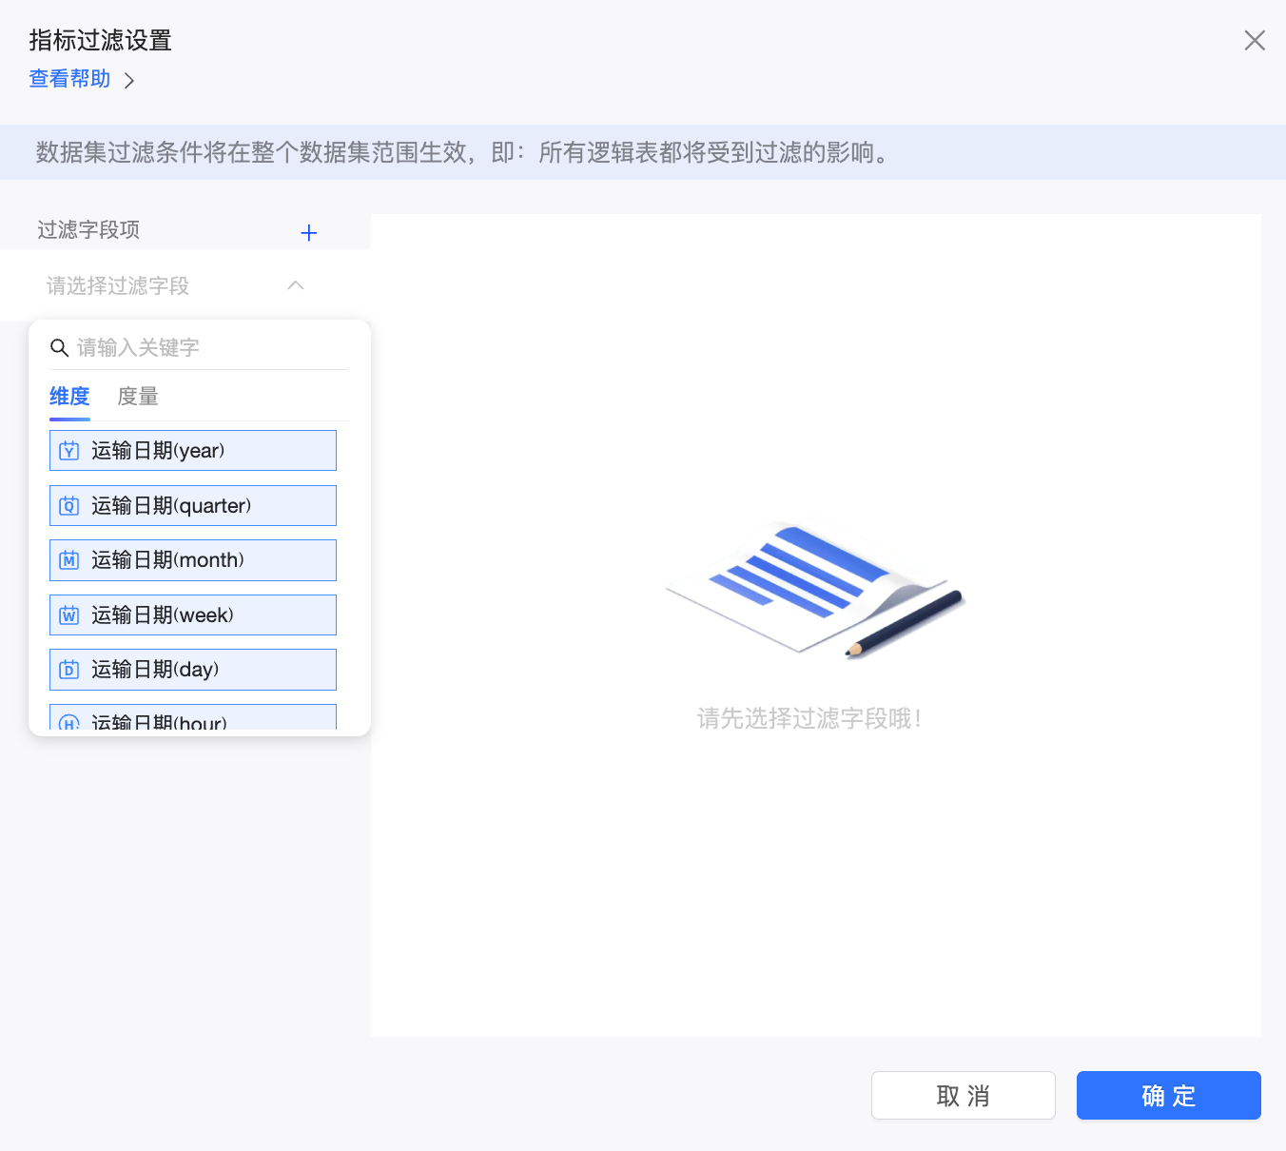This screenshot has height=1151, width=1286.
Task: Select 运输日期(year) field
Action: tap(193, 451)
